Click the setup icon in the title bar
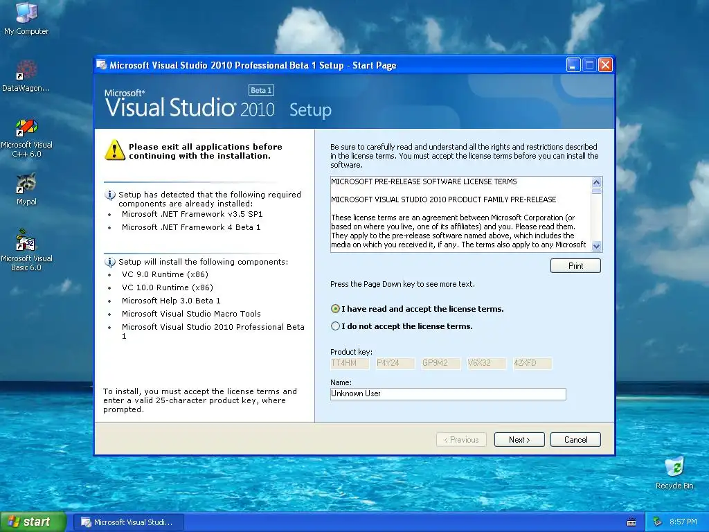 tap(101, 65)
